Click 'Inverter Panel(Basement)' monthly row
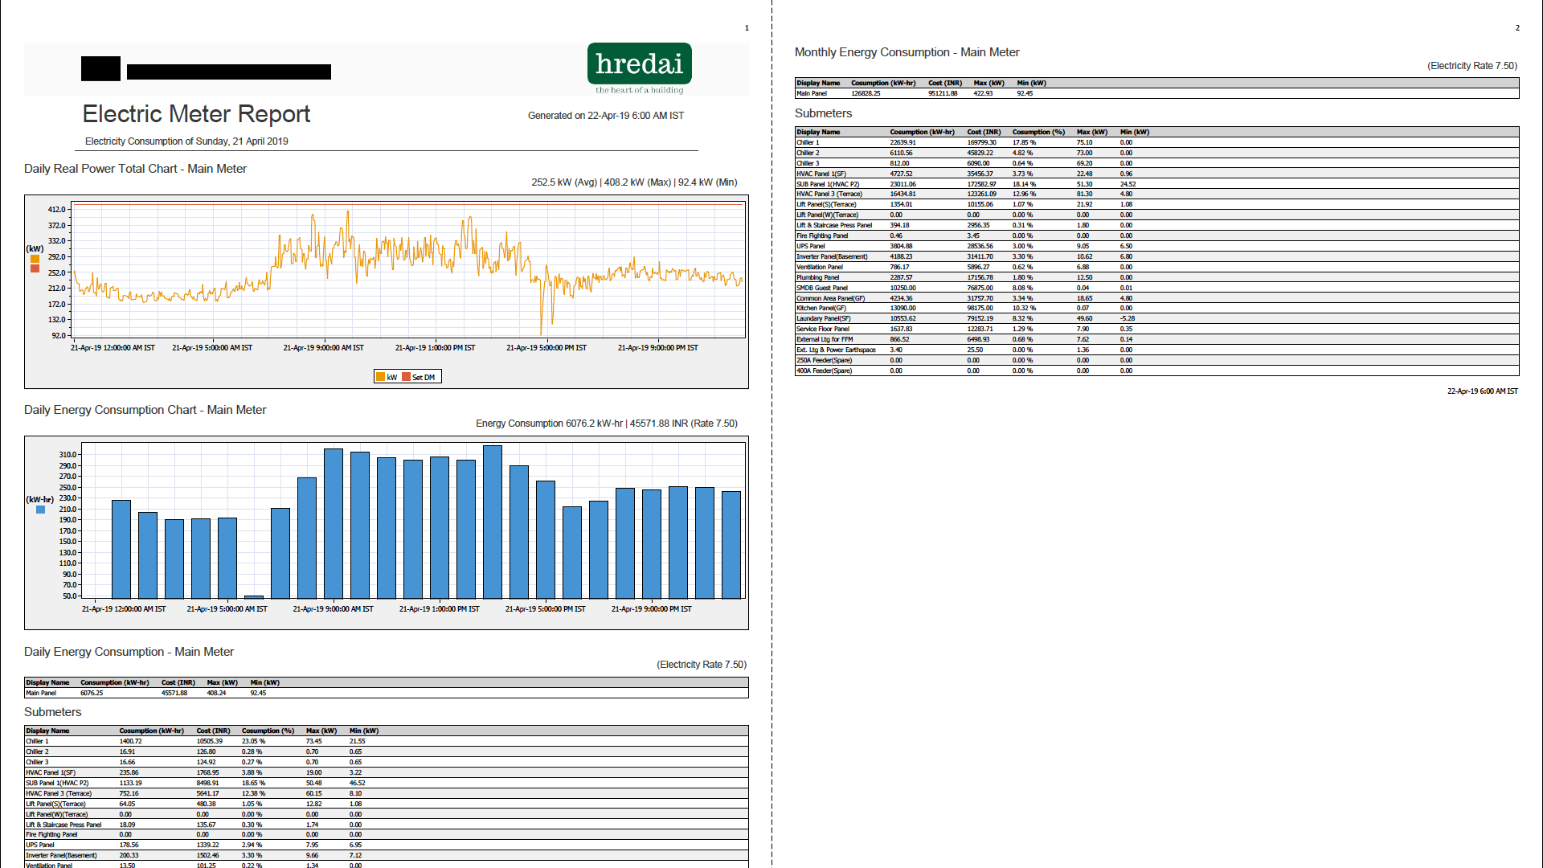1543x868 pixels. tap(1157, 256)
